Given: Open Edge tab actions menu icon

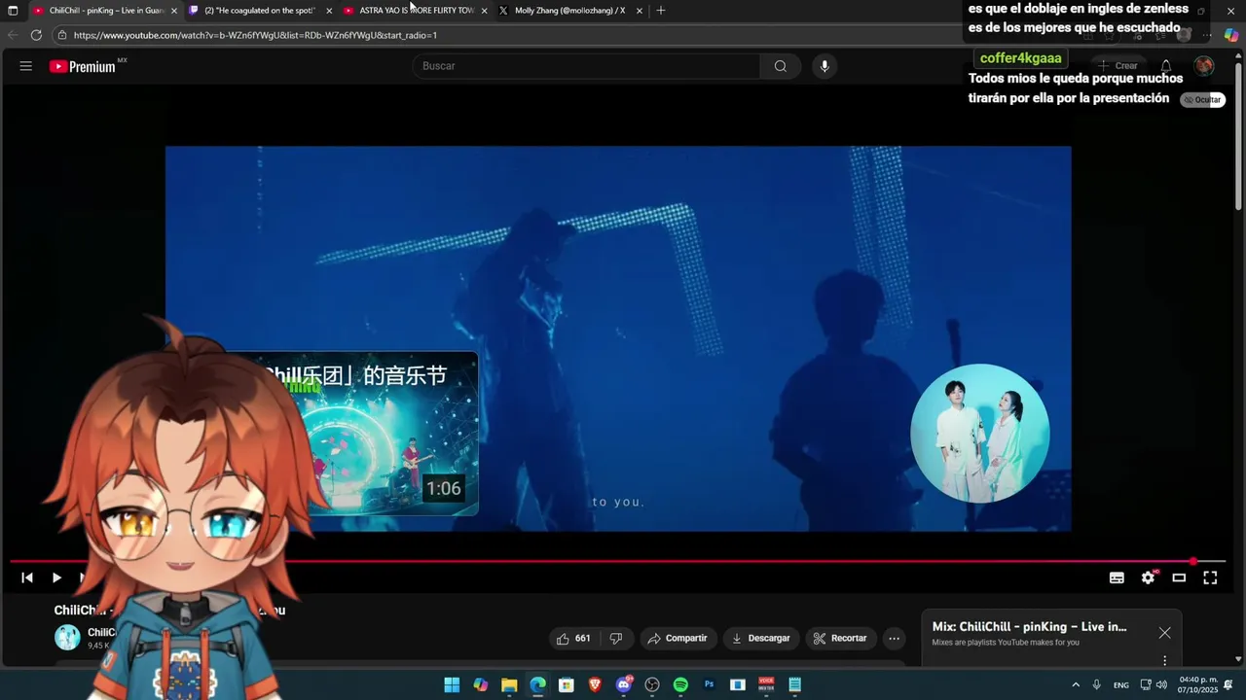Looking at the screenshot, I should click(x=13, y=11).
